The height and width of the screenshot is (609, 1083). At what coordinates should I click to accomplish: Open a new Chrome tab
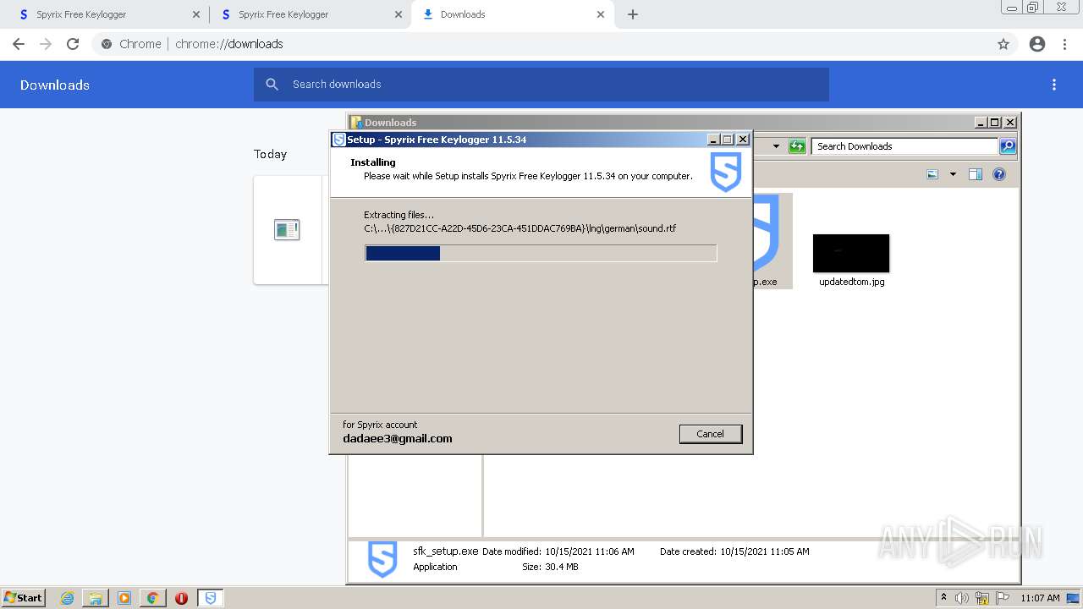pos(633,14)
